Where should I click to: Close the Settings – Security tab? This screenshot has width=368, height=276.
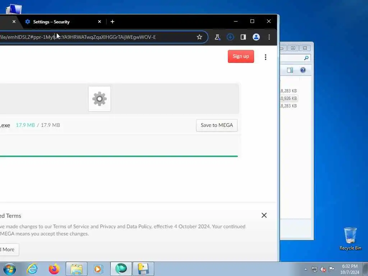[x=100, y=22]
